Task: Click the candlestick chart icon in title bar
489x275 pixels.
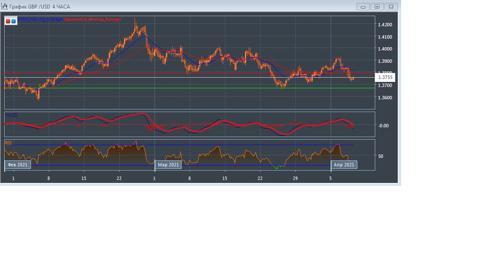Action: tap(4, 7)
